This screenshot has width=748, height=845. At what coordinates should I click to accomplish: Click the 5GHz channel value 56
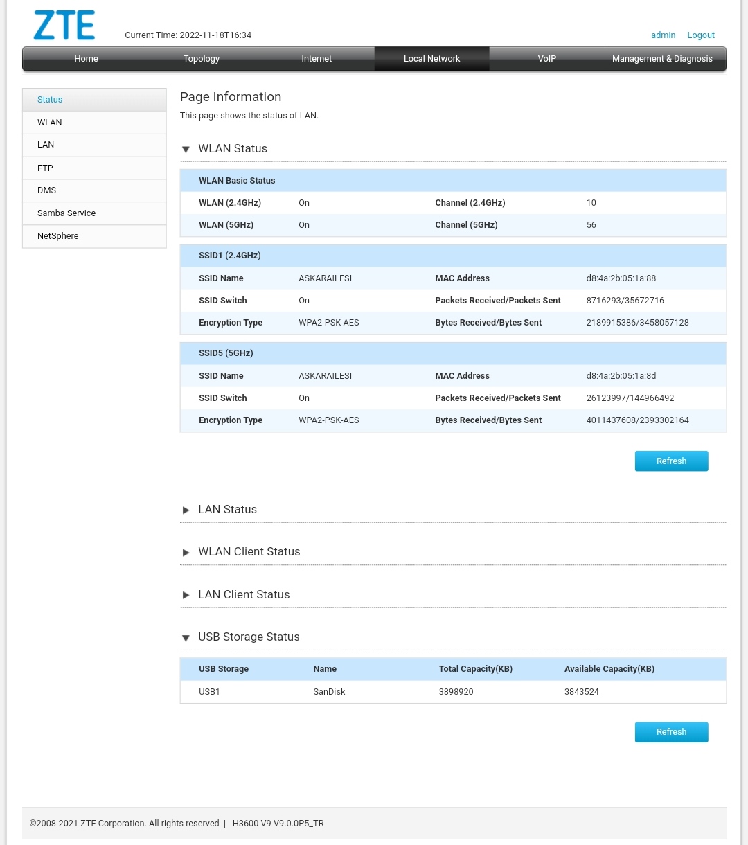pos(591,225)
